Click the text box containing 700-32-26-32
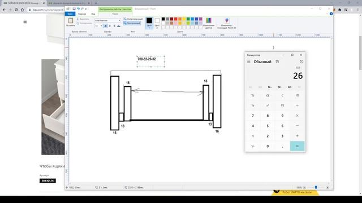The height and width of the screenshot is (203, 362). pos(151,61)
